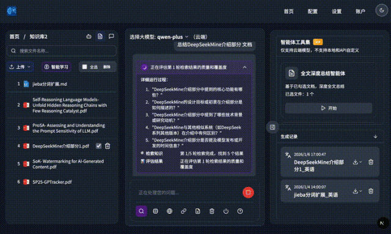Collapse the evaluation progress panel
391x234 pixels.
(244, 67)
